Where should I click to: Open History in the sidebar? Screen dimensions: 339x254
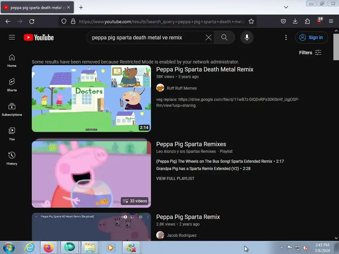point(12,158)
